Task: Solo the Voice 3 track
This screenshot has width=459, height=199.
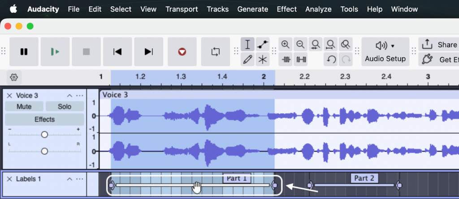Action: [65, 106]
